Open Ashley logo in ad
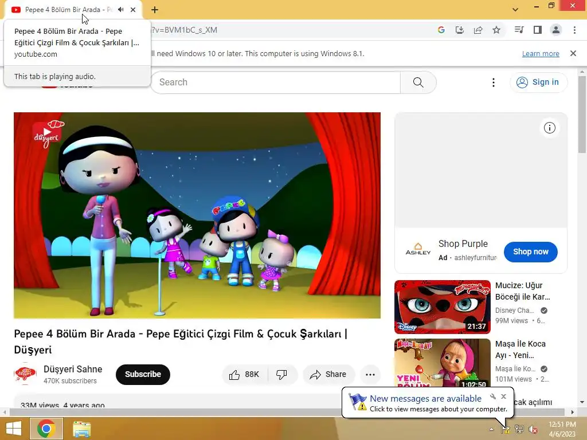The image size is (587, 440). click(418, 249)
